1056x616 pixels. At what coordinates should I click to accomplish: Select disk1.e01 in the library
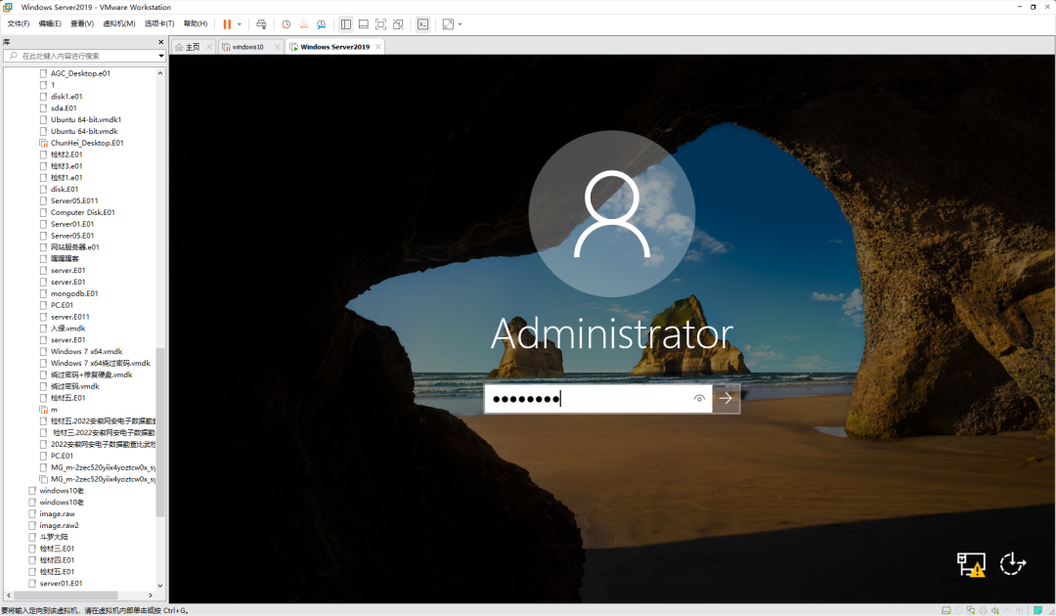coord(66,96)
